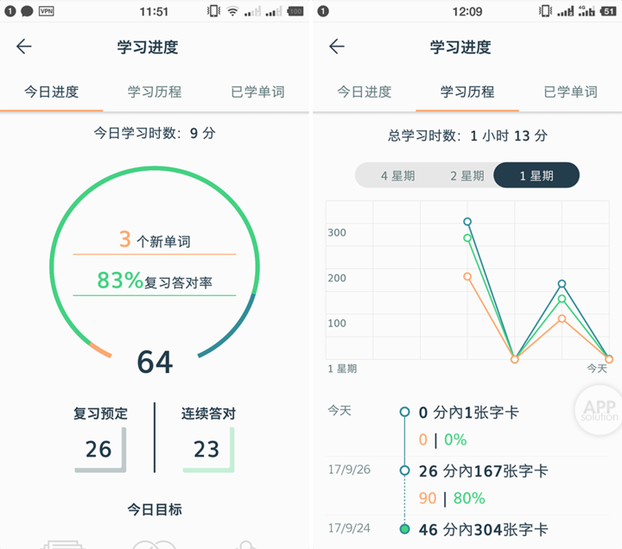Tap the back arrow on left screen
Image resolution: width=622 pixels, height=549 pixels.
(24, 47)
